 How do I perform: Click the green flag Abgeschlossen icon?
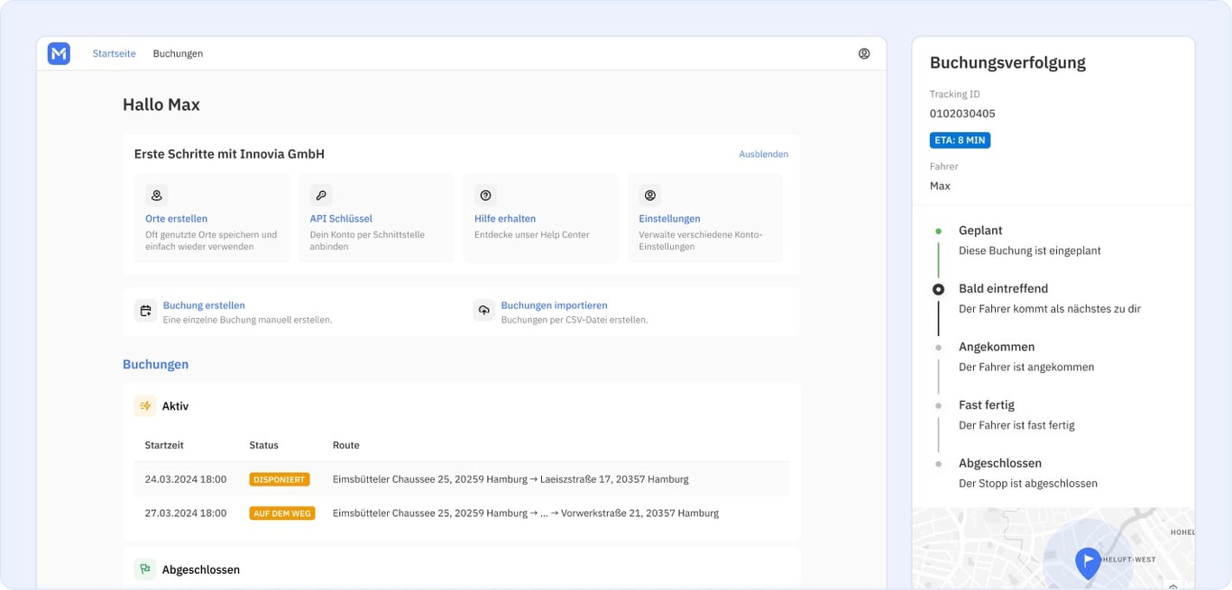pos(145,569)
